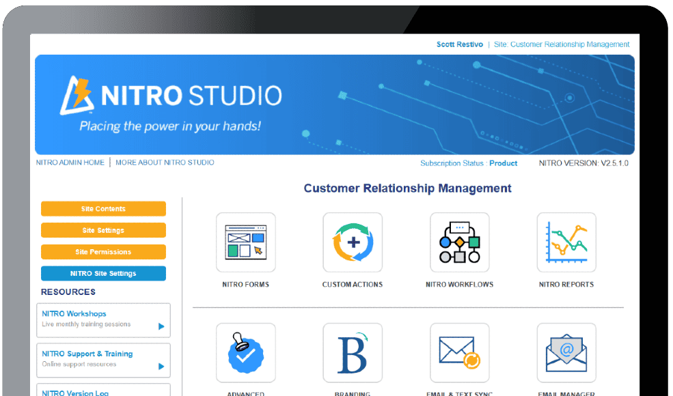Open the Branding letter B icon

353,353
